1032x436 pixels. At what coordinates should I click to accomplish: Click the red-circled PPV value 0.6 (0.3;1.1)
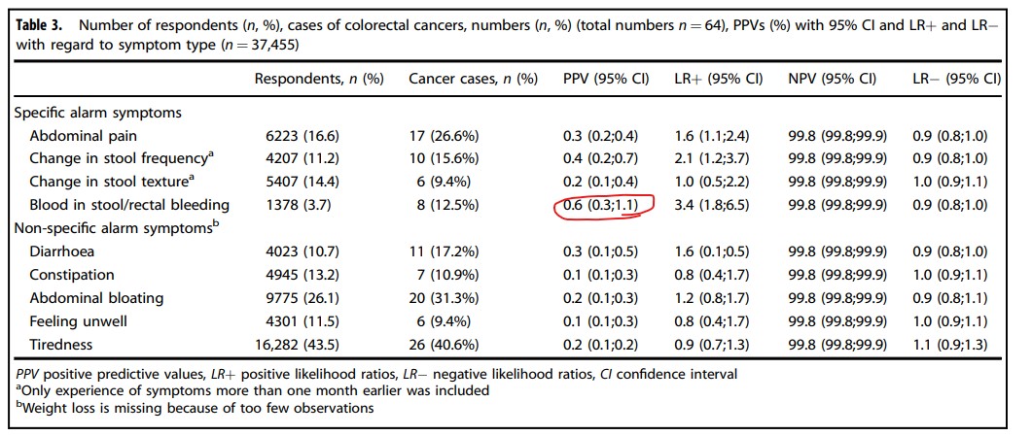coord(603,205)
